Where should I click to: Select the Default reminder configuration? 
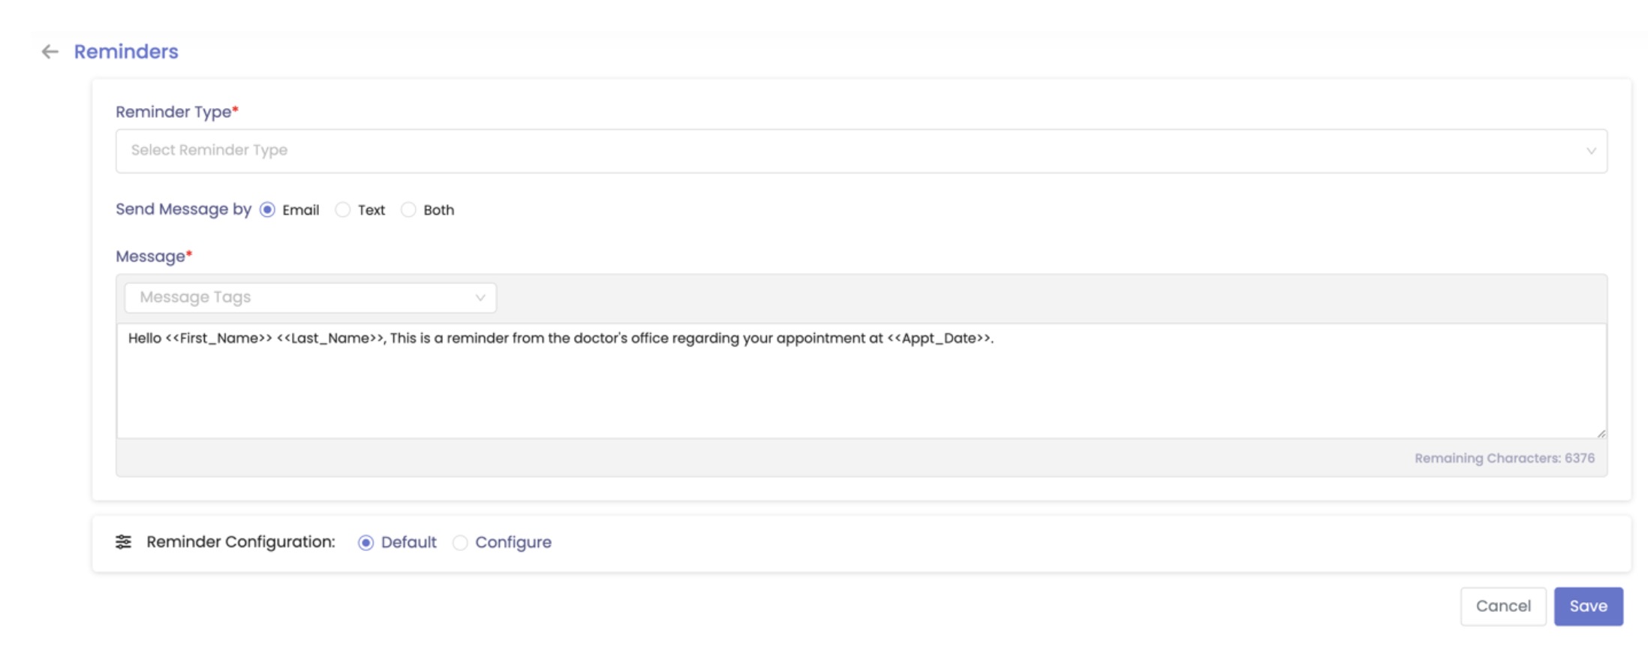365,543
